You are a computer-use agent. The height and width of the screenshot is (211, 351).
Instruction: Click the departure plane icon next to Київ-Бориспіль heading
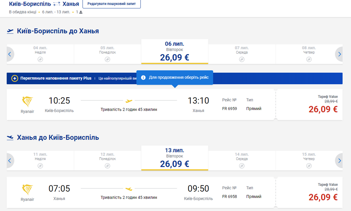tap(10, 31)
